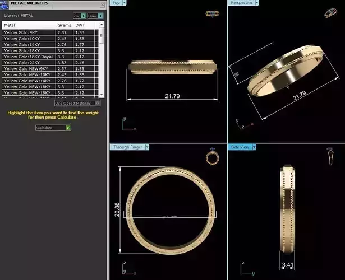Sort by the Grams column header
Screen dimensions: 345x280
tap(64, 25)
